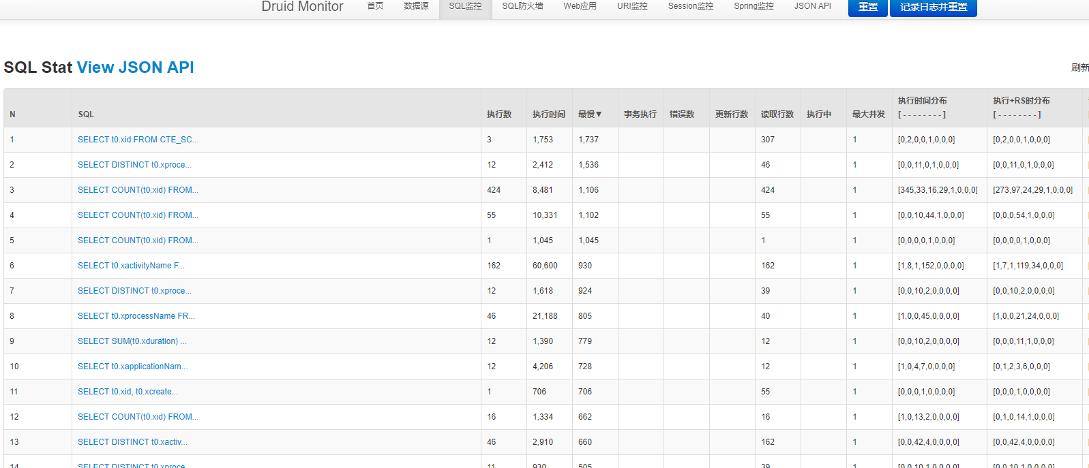Select the SQL监控 tab

(465, 6)
